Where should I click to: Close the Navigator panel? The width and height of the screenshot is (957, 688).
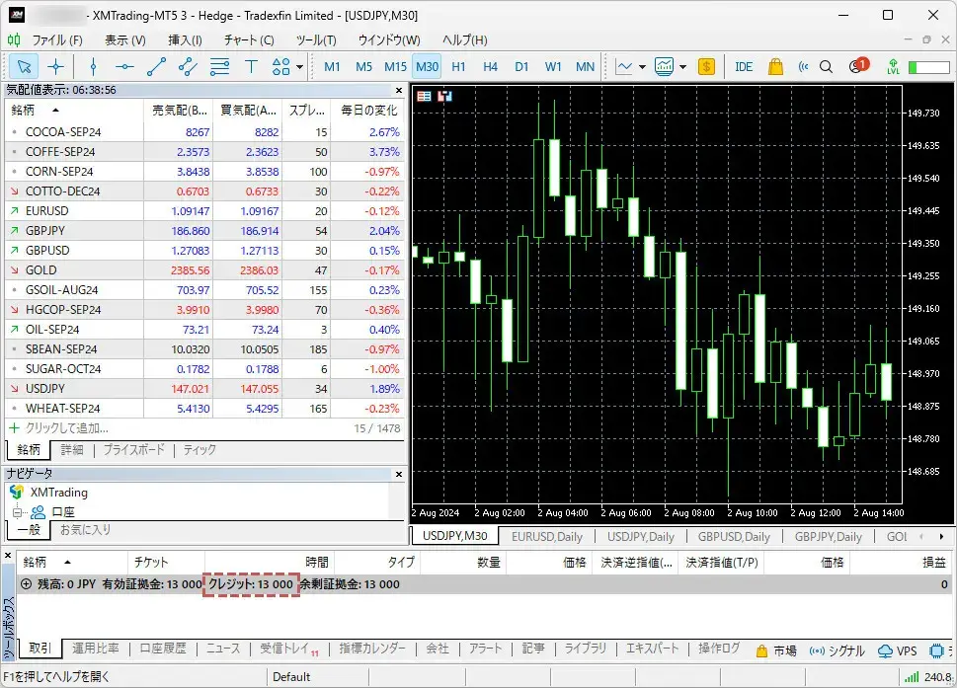click(x=399, y=474)
